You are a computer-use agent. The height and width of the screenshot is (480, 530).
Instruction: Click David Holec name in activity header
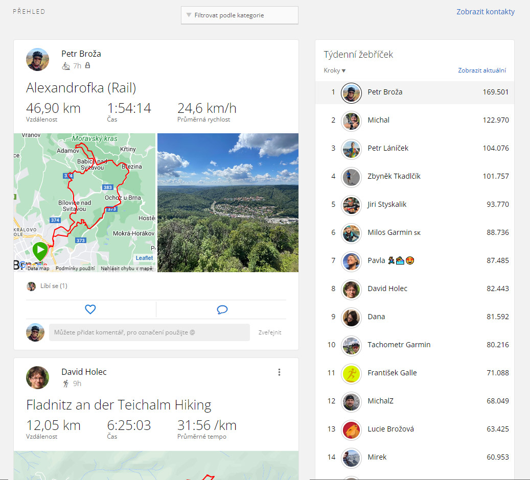coord(84,372)
